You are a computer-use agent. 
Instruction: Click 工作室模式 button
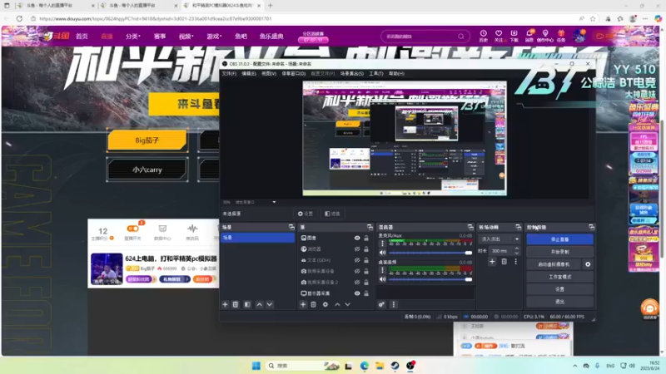[559, 277]
